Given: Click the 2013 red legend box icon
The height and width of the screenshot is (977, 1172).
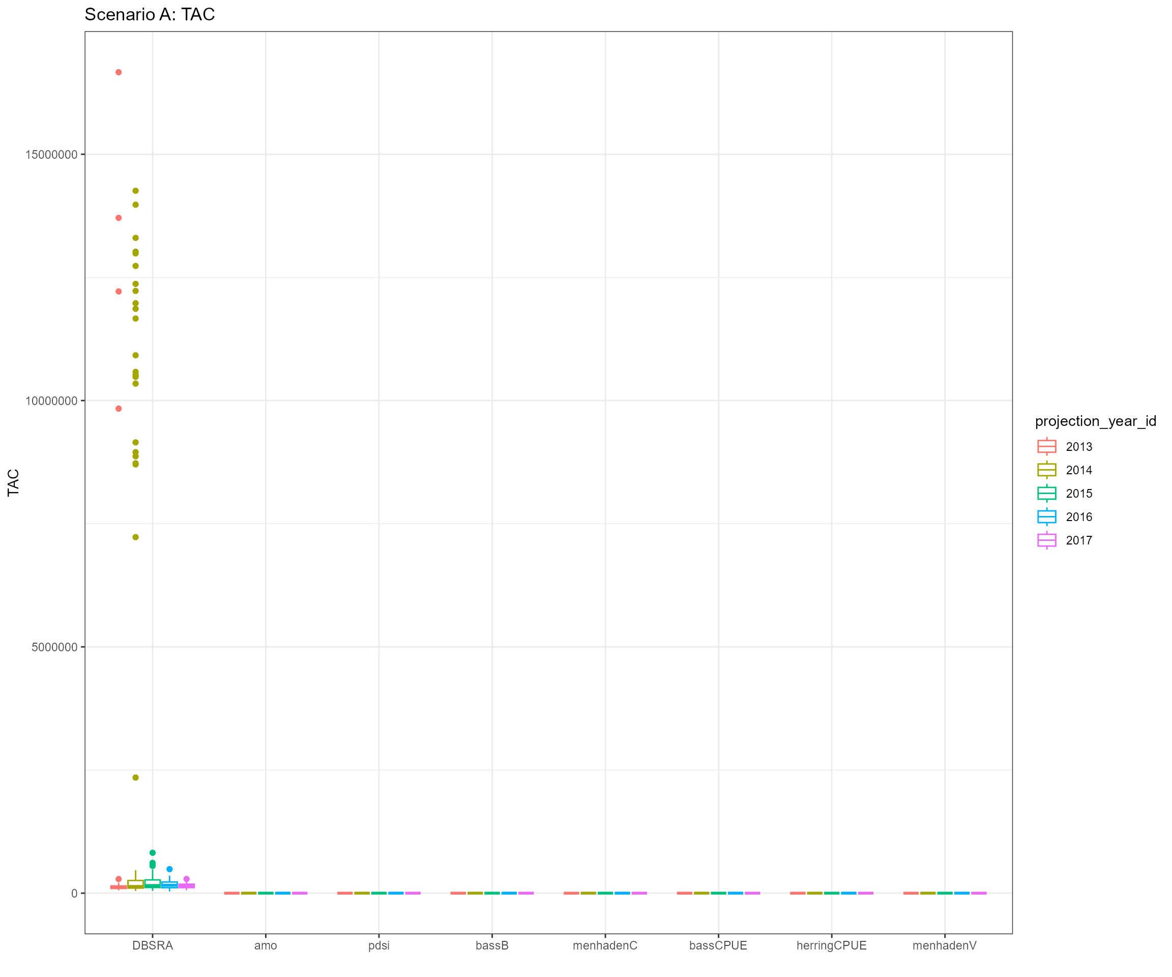Looking at the screenshot, I should pos(1047,447).
